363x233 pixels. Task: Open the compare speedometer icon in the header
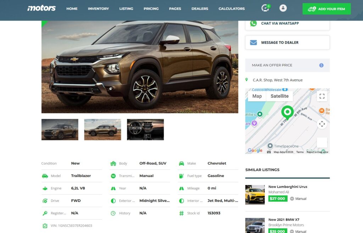265,8
